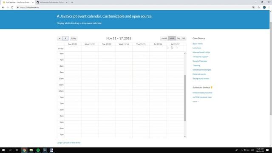Open the Basic views demo link
Screen dimensions: 272x153
point(197,44)
